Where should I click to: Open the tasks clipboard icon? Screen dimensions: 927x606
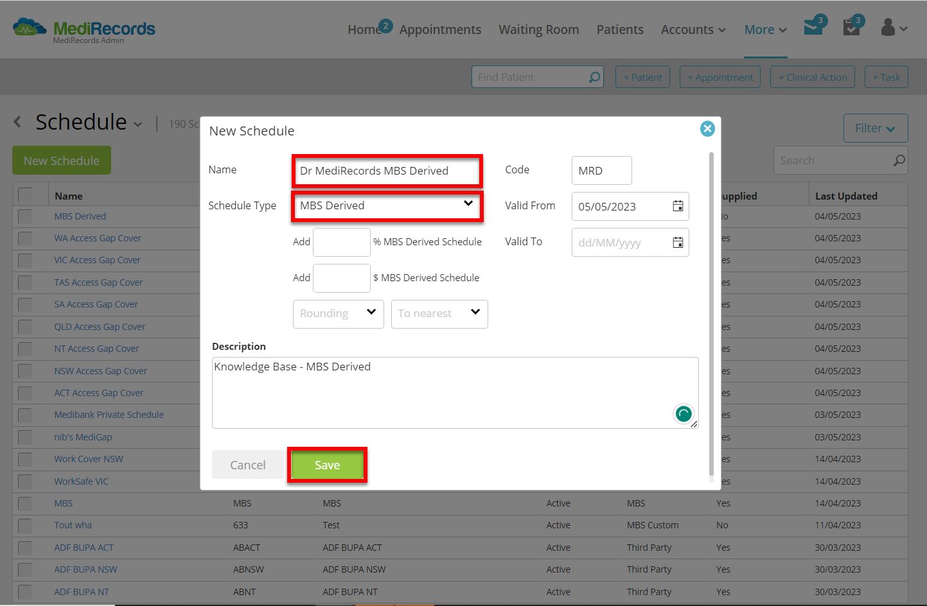851,27
